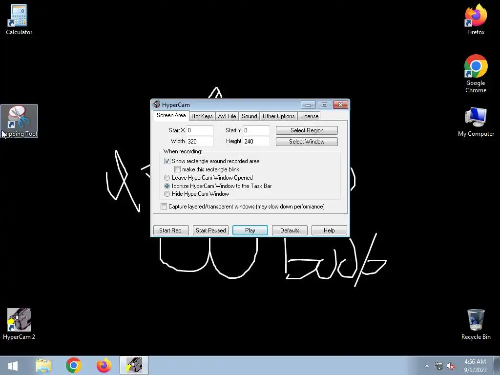Enable Capture layered/transparent windows

click(x=164, y=207)
